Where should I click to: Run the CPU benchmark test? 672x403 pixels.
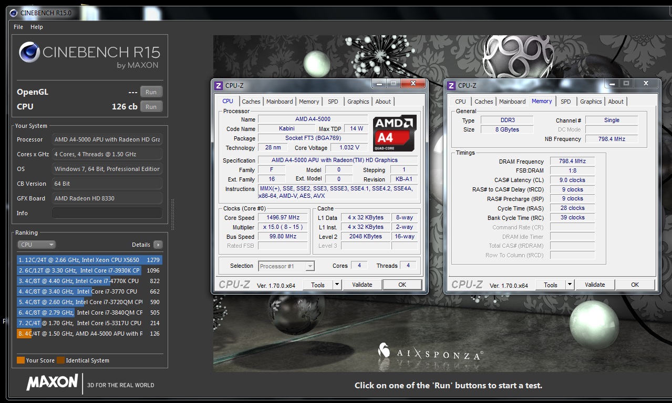tap(151, 107)
